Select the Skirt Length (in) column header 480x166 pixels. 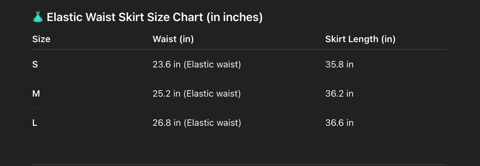click(360, 39)
